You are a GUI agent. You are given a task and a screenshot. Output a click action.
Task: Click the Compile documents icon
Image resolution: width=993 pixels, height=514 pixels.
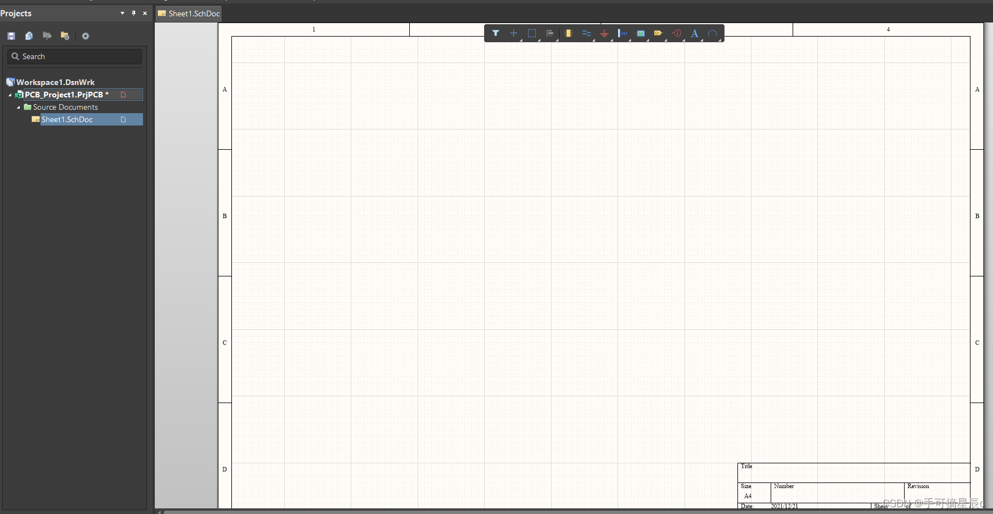click(29, 36)
